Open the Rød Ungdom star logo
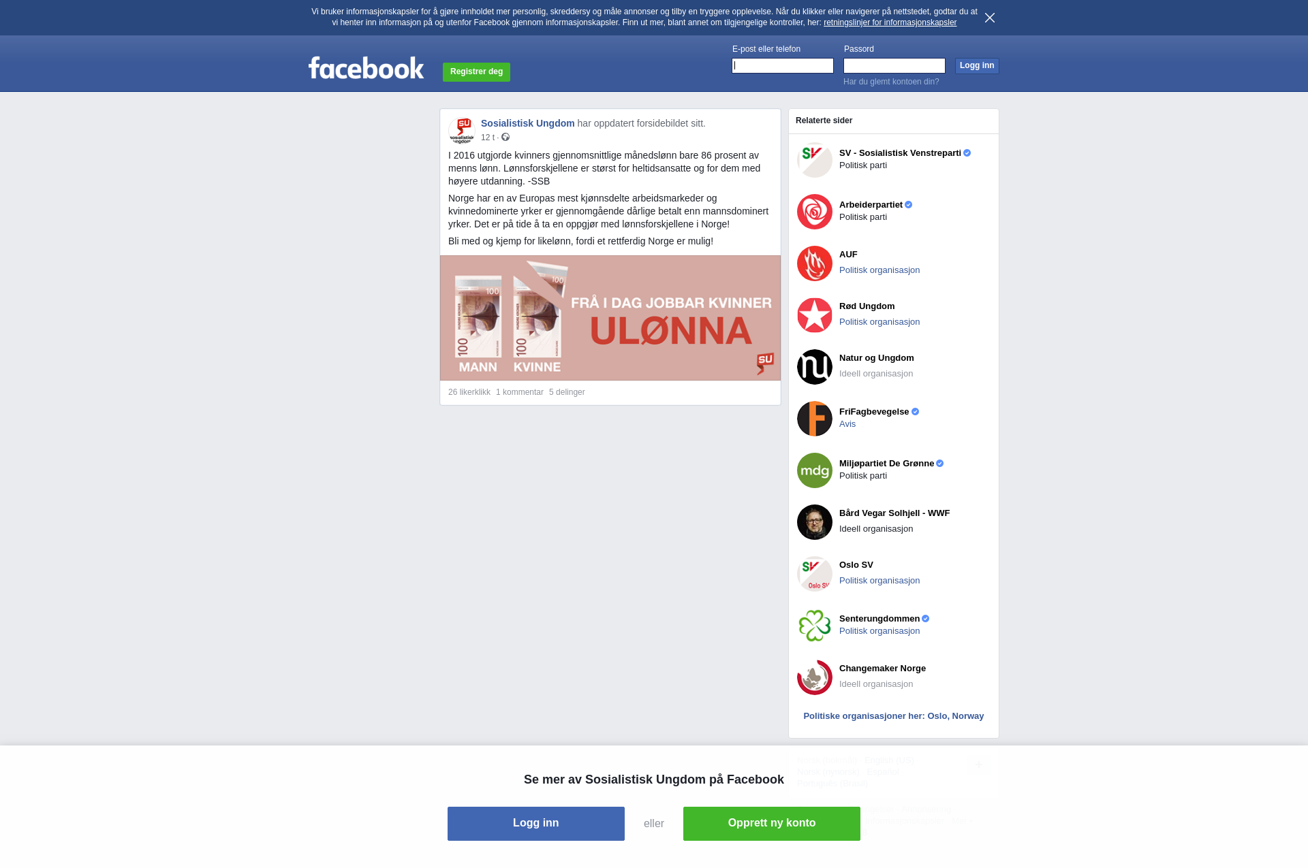The height and width of the screenshot is (868, 1308). click(815, 315)
